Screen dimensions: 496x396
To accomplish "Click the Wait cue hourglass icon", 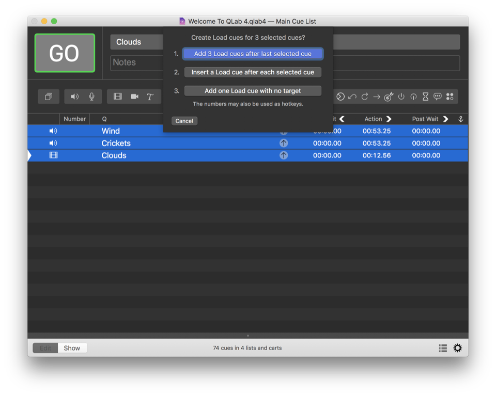I will (x=425, y=97).
